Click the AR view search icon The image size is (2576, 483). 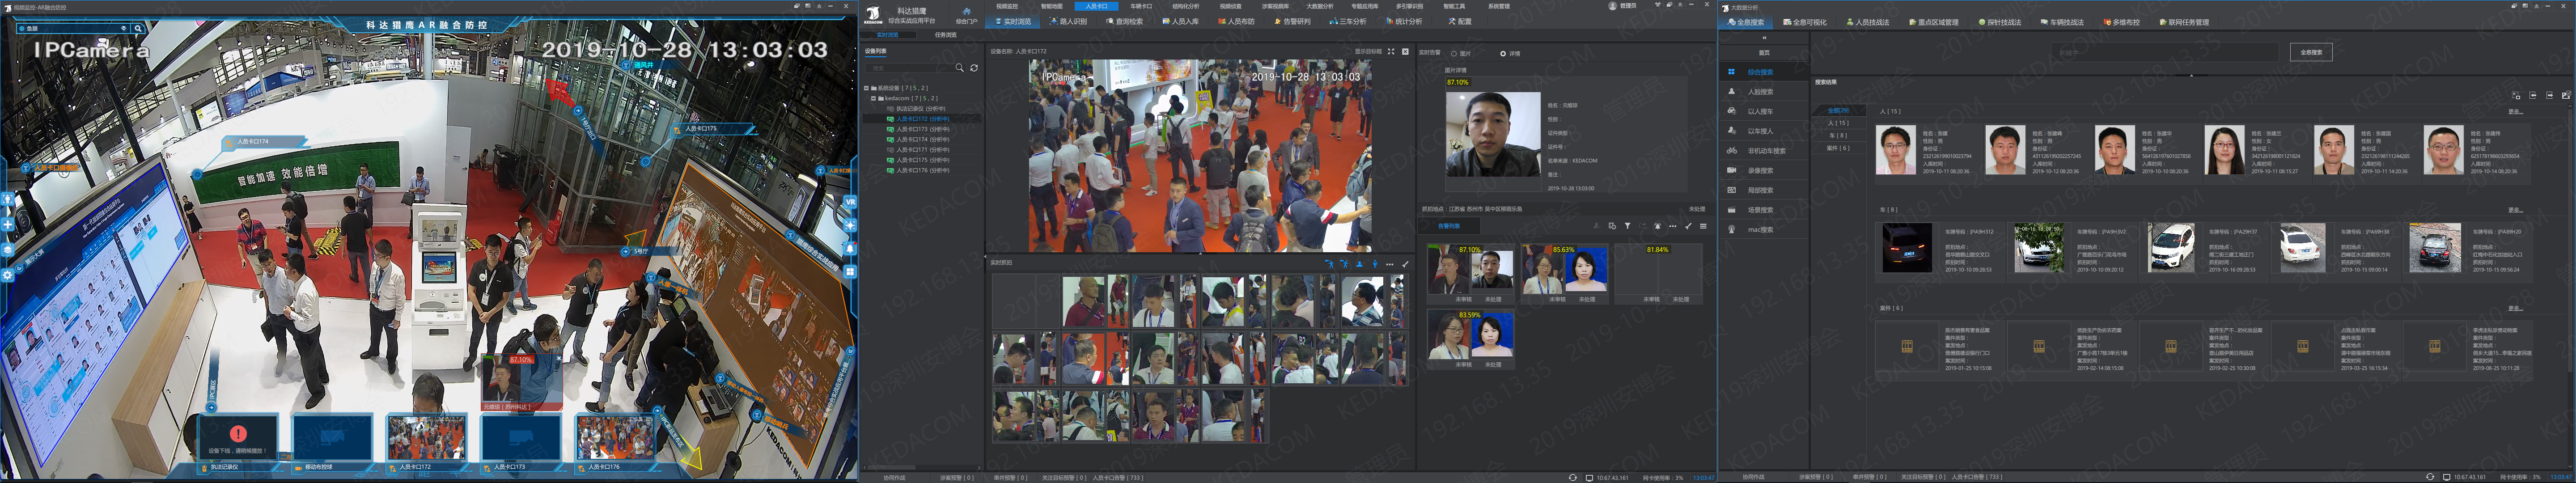tap(138, 28)
